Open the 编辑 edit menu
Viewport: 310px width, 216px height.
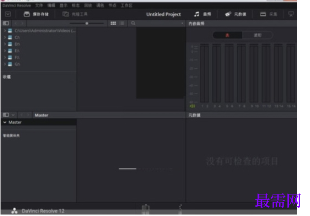click(51, 5)
